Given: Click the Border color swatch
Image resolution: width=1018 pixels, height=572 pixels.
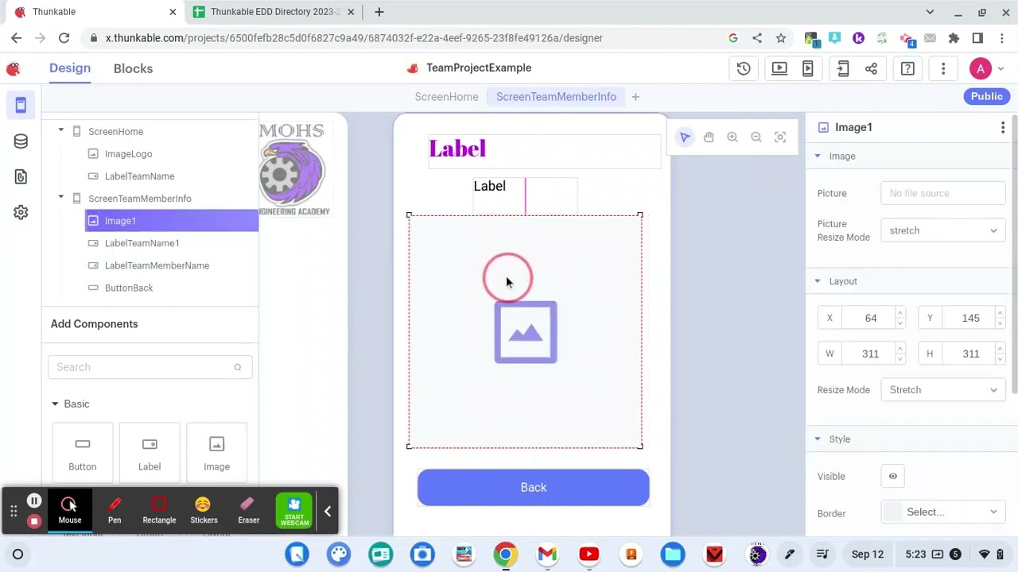Looking at the screenshot, I should [x=892, y=512].
